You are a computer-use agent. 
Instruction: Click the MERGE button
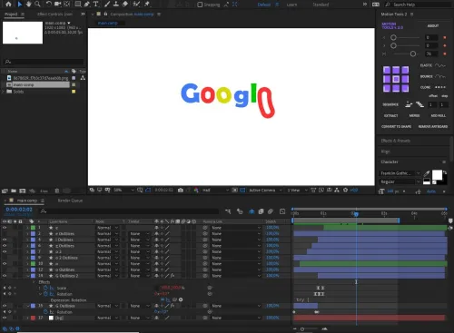(414, 115)
